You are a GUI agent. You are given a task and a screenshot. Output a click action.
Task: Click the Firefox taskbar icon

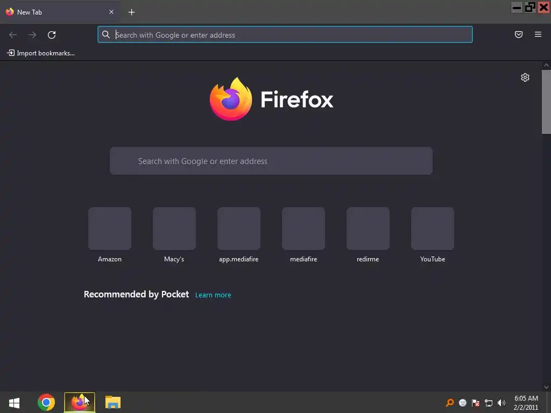(80, 402)
